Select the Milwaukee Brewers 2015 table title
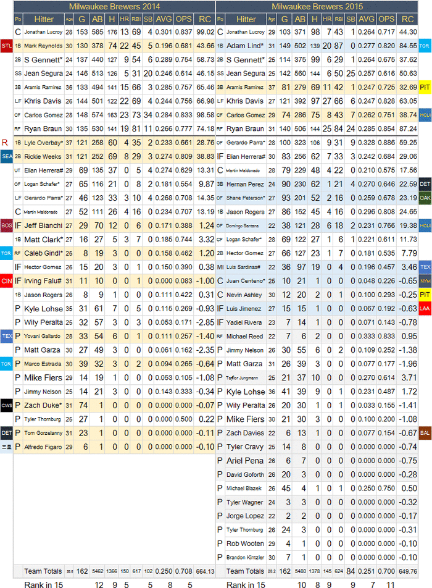 [x=317, y=7]
